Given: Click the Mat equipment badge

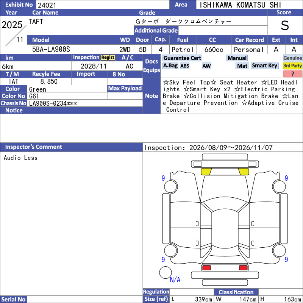Looking at the screenshot, I should (x=242, y=66).
